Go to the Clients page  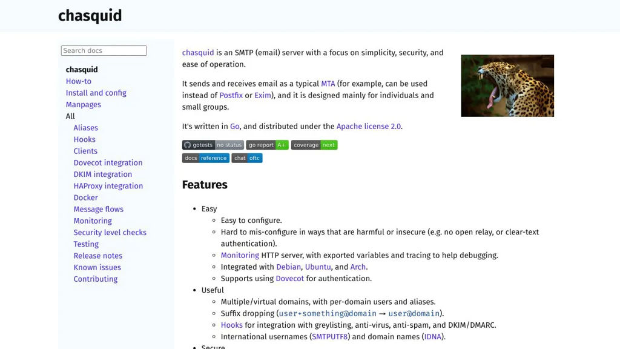tap(85, 151)
